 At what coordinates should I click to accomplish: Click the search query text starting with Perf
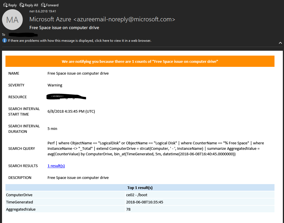tap(156, 148)
